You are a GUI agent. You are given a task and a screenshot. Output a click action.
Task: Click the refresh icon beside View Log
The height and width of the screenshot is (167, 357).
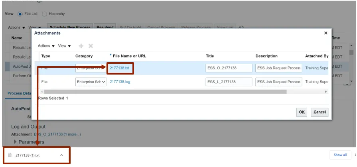click(241, 28)
